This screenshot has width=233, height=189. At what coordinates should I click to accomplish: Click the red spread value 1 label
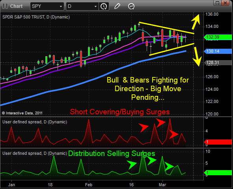point(218,142)
